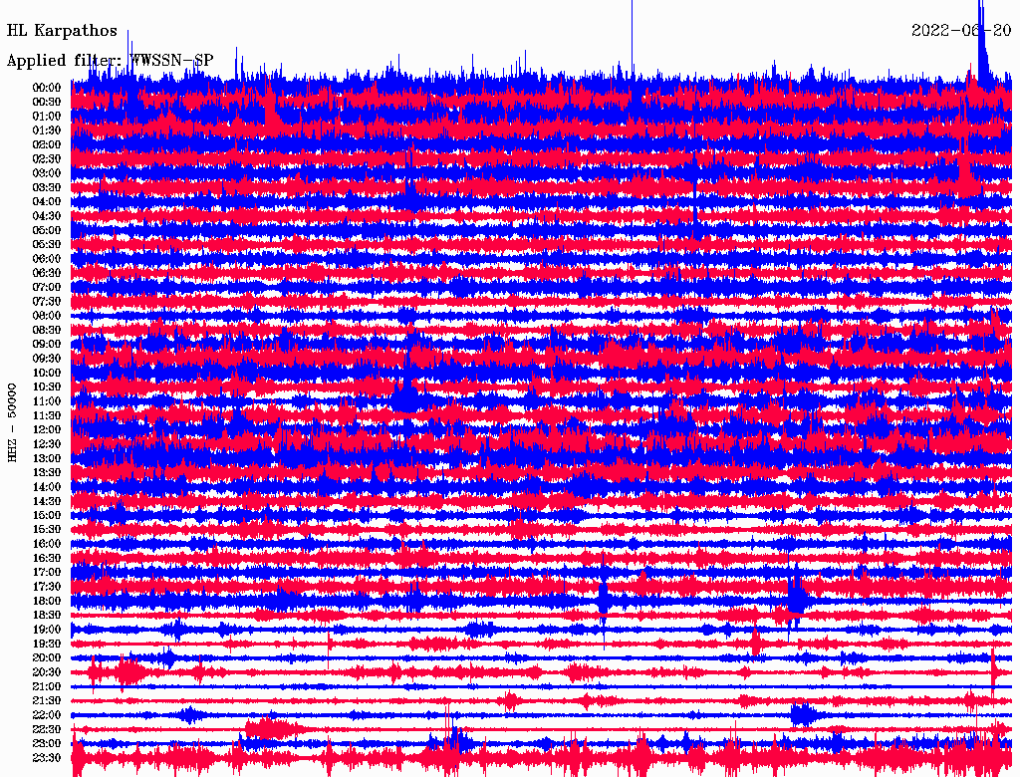Click the 11:30 time label
This screenshot has width=1020, height=777.
coord(47,415)
